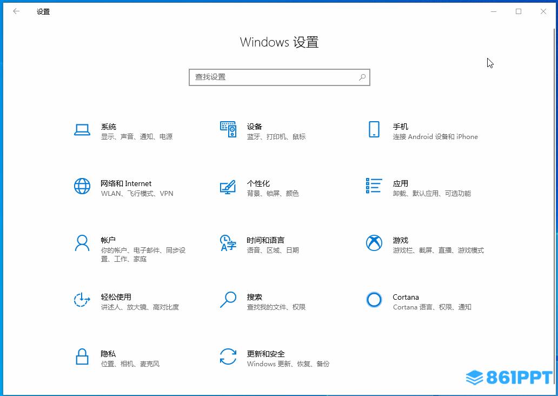Open the 游戏 Xbox icon

[x=374, y=243]
